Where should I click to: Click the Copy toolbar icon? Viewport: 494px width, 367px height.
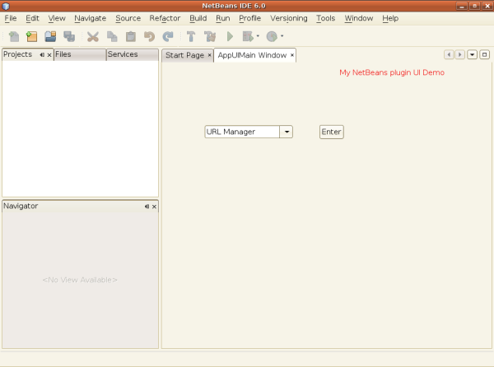[112, 36]
